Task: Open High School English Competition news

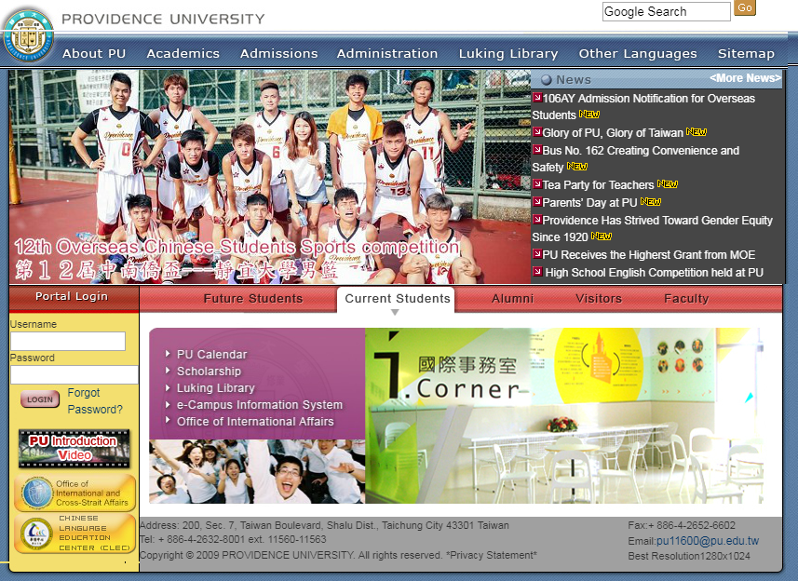Action: click(654, 273)
